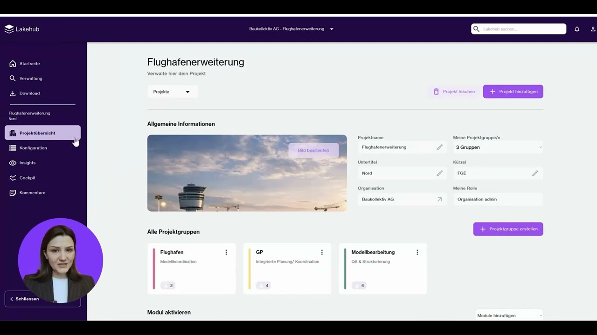This screenshot has width=597, height=335.
Task: Click Alle Projektgruppen heading
Action: pos(174,232)
